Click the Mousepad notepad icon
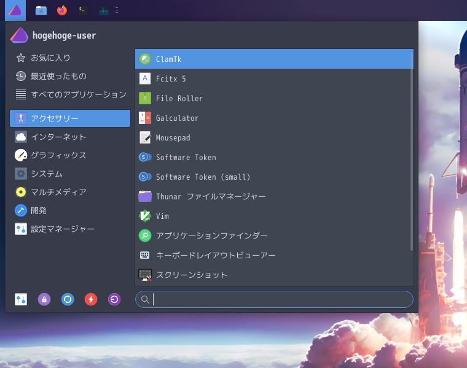Screen dimensions: 467x368 tap(145, 137)
